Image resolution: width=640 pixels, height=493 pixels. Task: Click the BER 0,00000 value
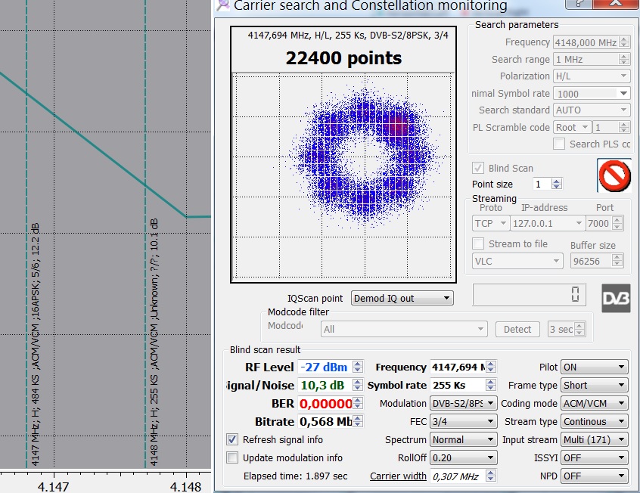pyautogui.click(x=325, y=403)
